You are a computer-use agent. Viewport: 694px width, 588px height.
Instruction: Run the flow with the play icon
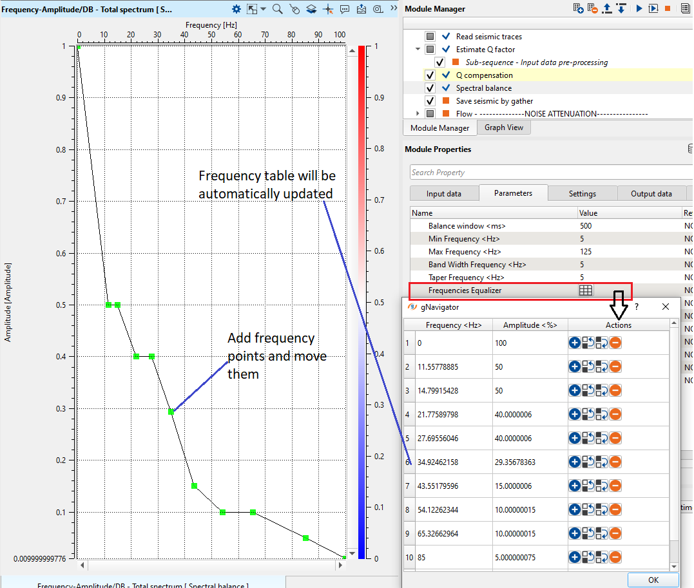639,9
